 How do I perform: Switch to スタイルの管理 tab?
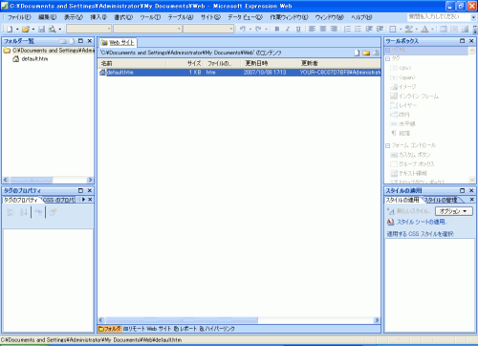[x=441, y=200]
